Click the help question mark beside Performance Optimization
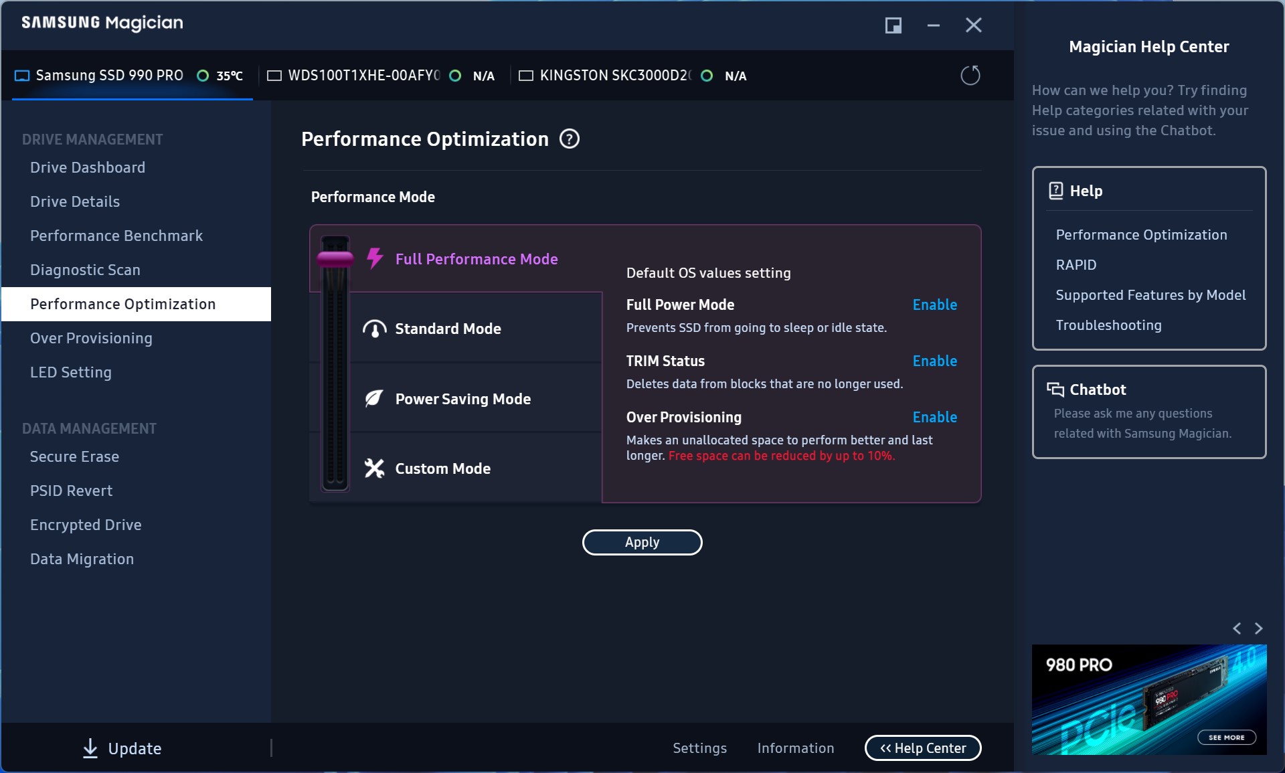The image size is (1285, 773). click(569, 139)
